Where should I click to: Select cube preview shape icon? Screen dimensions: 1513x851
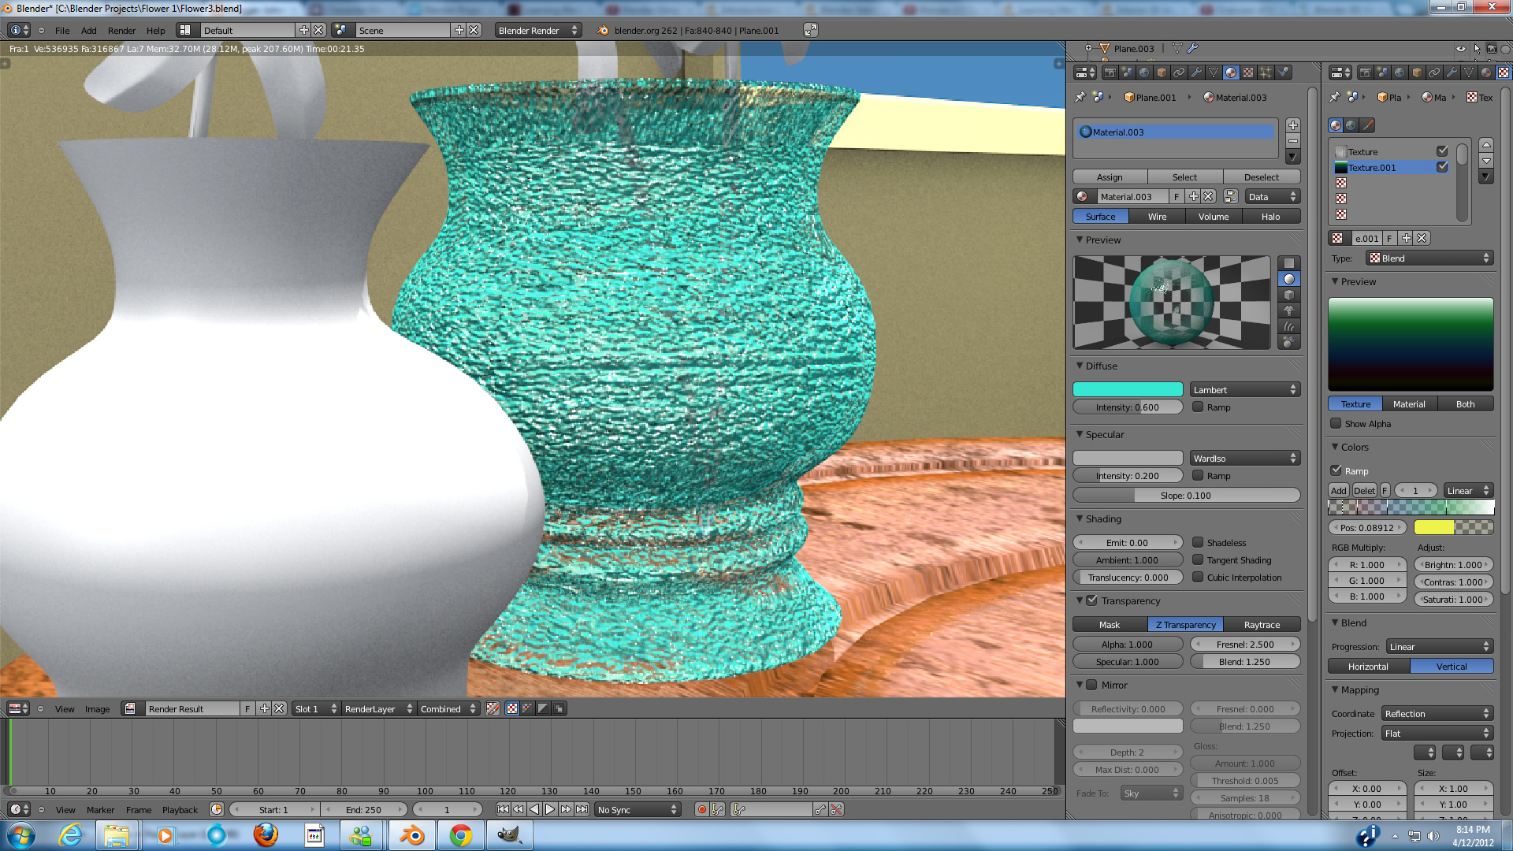1289,295
